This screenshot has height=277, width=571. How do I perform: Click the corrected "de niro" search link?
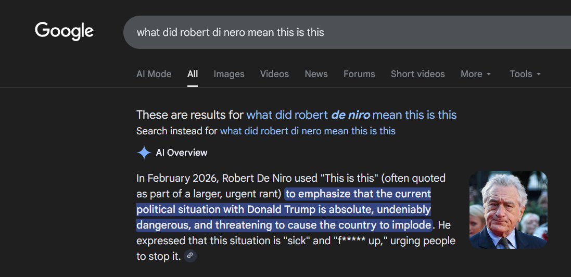tap(351, 115)
